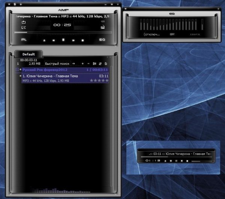Toggle the PL playlist button
Screen dimensions: 225x199
[x=24, y=40]
